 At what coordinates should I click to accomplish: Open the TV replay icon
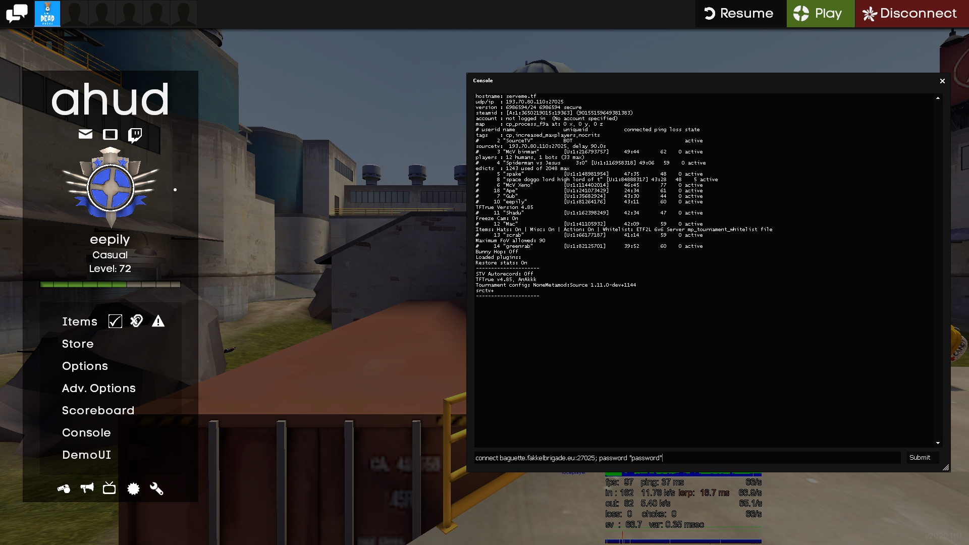[109, 488]
